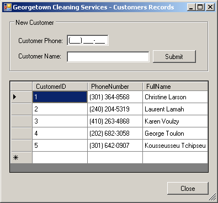Click empty PhoneNumber cell in new row
Screen dimensions: 218x203
coord(115,158)
